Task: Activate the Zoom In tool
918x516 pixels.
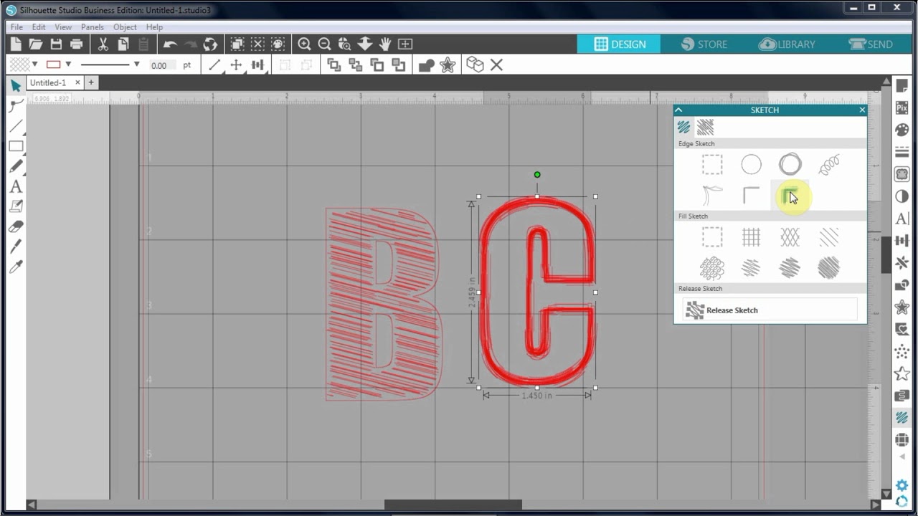Action: pyautogui.click(x=304, y=44)
